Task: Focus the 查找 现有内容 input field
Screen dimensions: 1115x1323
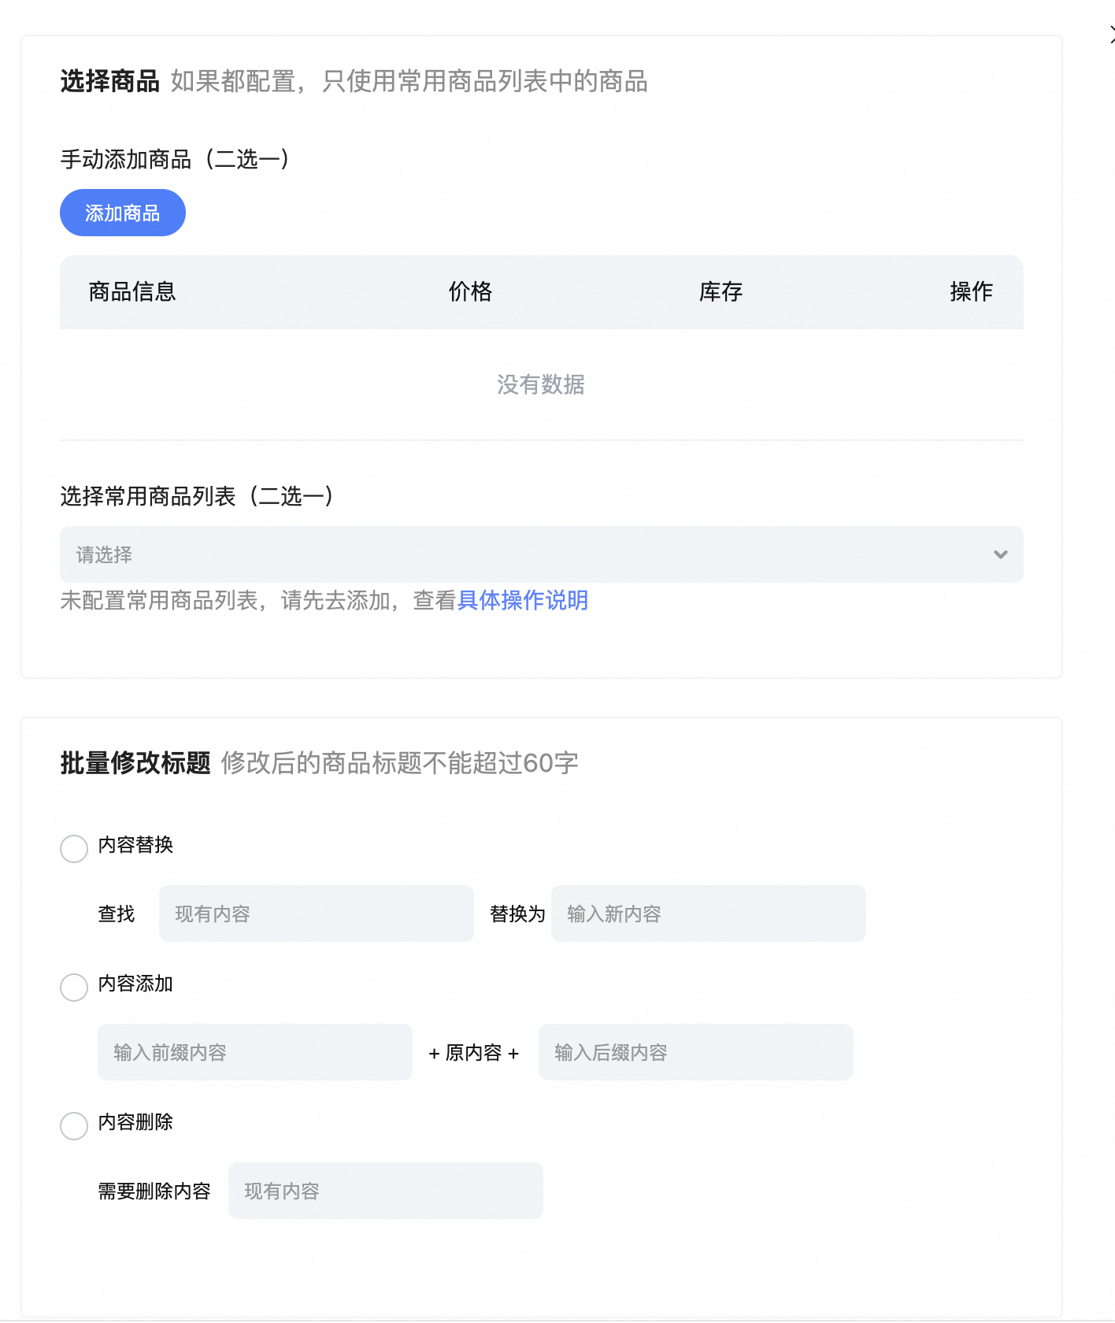Action: 316,913
